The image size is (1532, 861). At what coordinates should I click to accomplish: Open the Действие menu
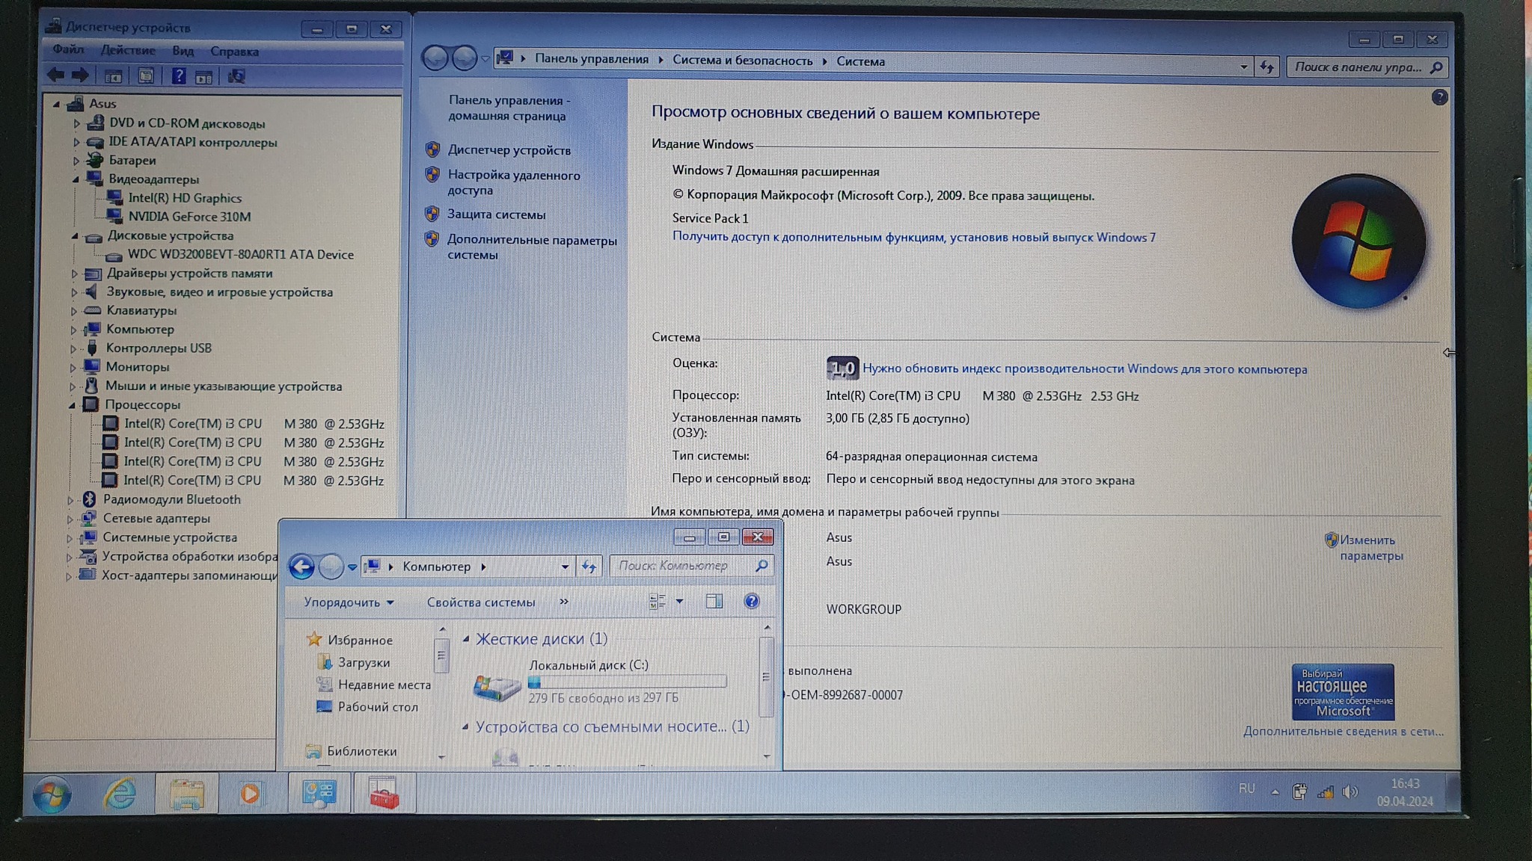128,51
